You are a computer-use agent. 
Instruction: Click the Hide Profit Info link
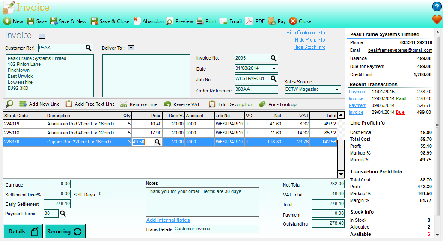pos(309,40)
